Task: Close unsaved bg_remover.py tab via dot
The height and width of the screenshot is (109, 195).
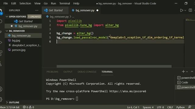Action: (x=97, y=10)
